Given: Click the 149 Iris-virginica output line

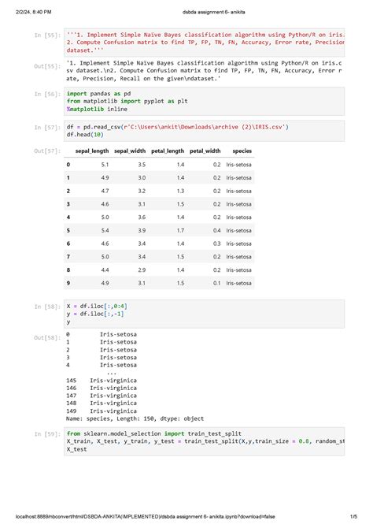Looking at the screenshot, I should point(102,411).
